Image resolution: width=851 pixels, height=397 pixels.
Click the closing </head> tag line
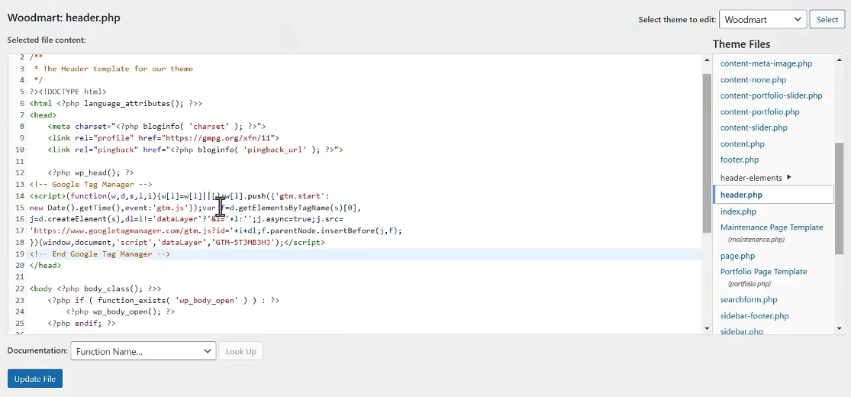click(46, 265)
